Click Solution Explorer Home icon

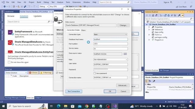pyautogui.click(x=153, y=15)
